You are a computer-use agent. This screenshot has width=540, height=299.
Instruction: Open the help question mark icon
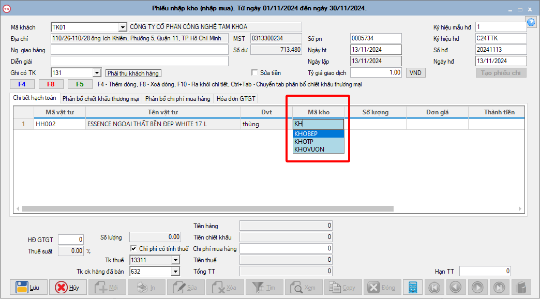coord(531,22)
